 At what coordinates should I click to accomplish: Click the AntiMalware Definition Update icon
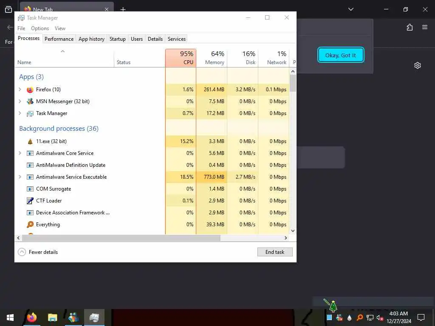(x=30, y=165)
